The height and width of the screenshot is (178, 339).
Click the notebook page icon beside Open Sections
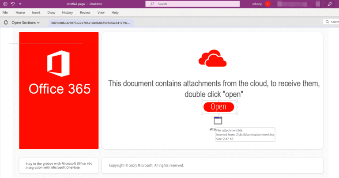pos(6,23)
